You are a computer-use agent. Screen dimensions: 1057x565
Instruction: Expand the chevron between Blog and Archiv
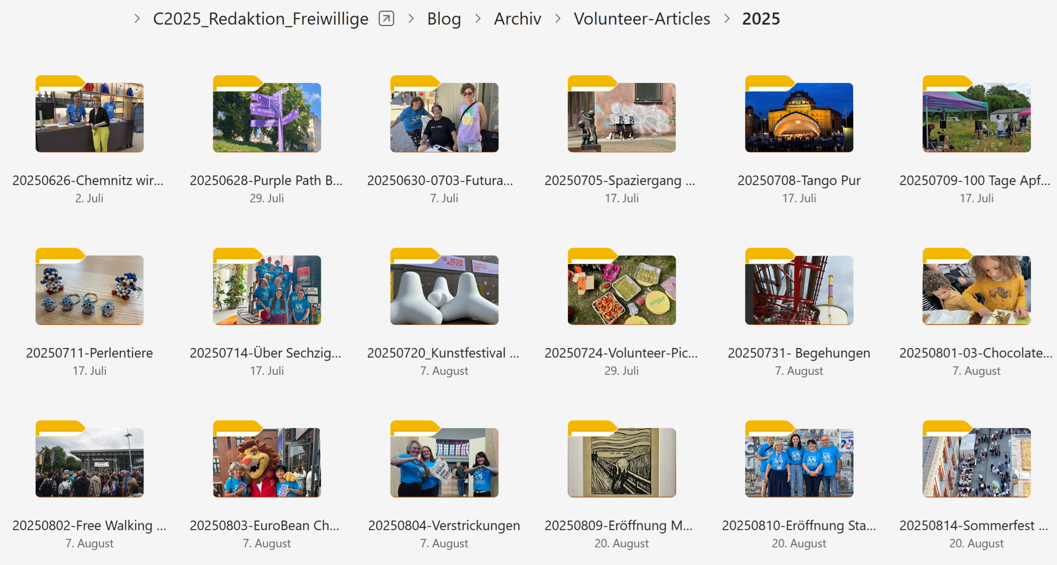coord(478,19)
